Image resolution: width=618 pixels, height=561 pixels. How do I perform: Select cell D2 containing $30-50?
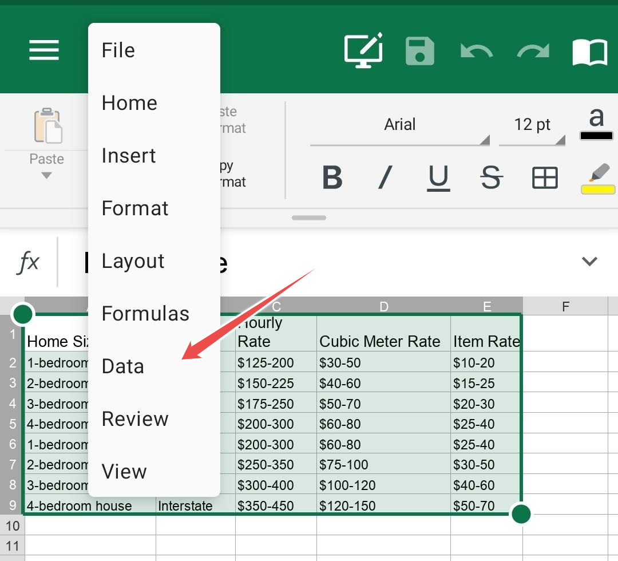coord(383,362)
